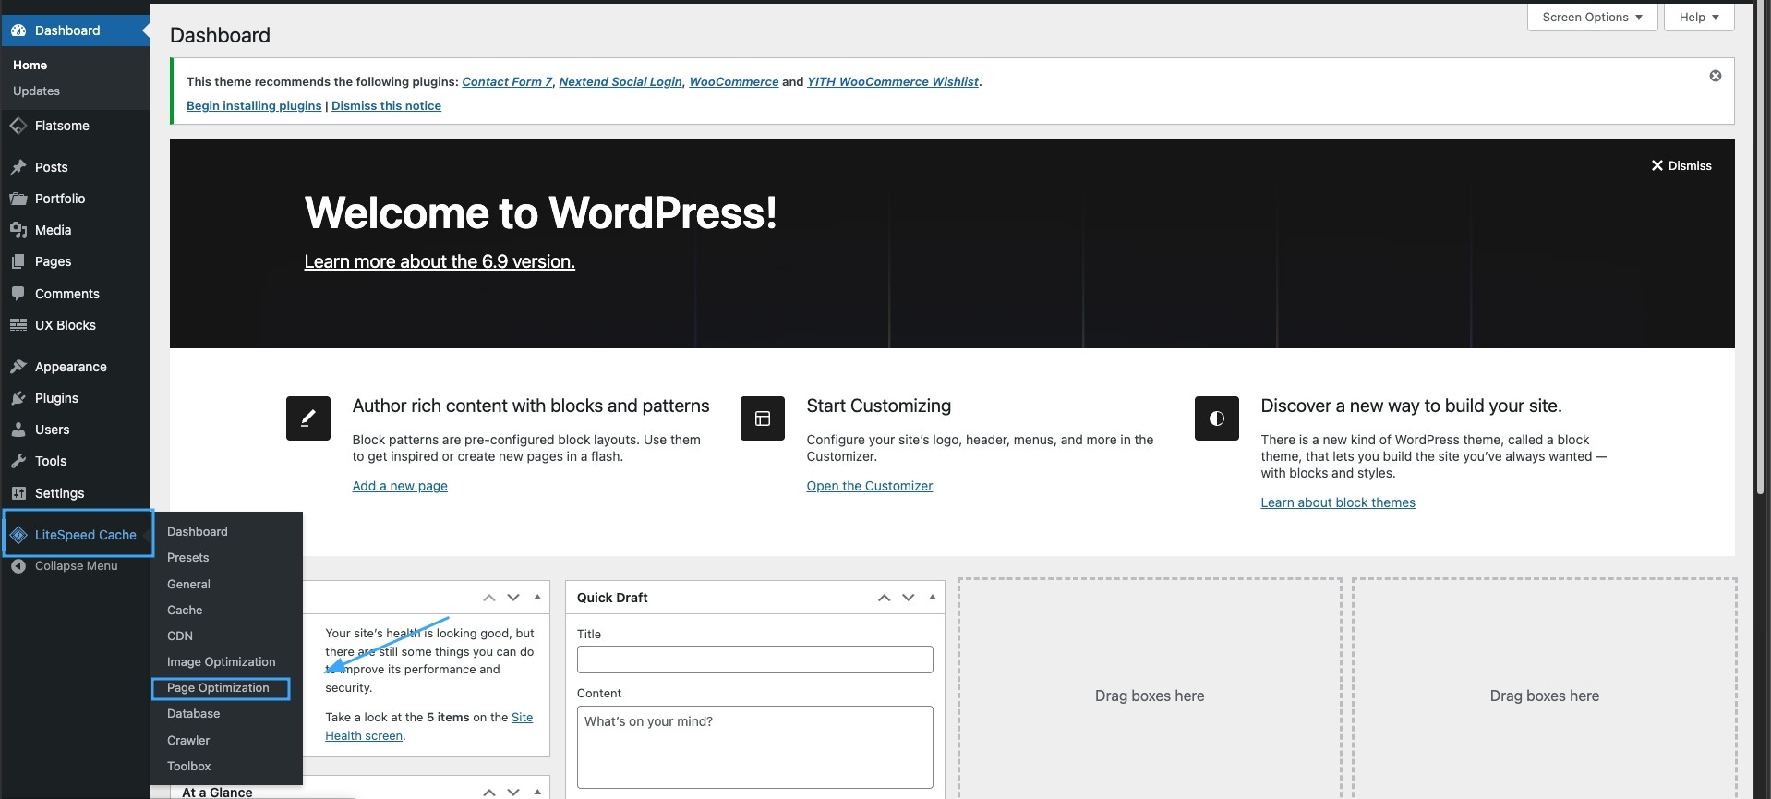Click the Tools wrench icon

(18, 461)
